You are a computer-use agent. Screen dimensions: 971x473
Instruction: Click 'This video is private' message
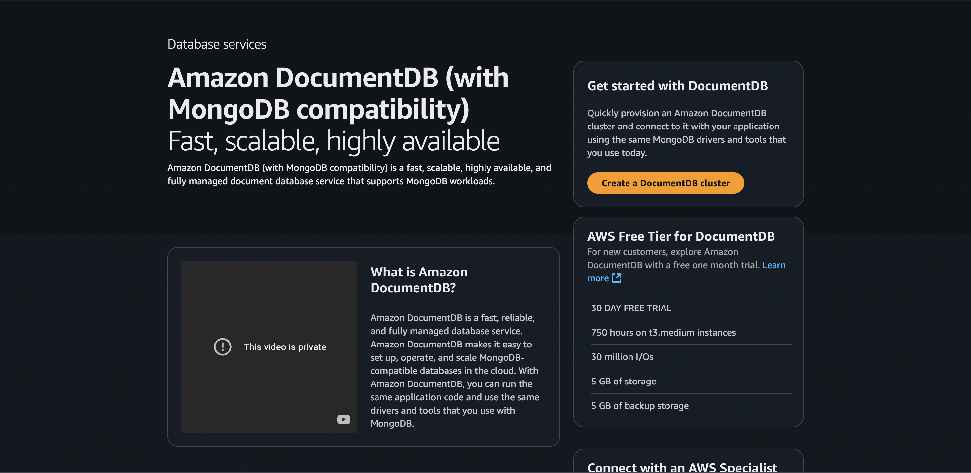pos(285,347)
